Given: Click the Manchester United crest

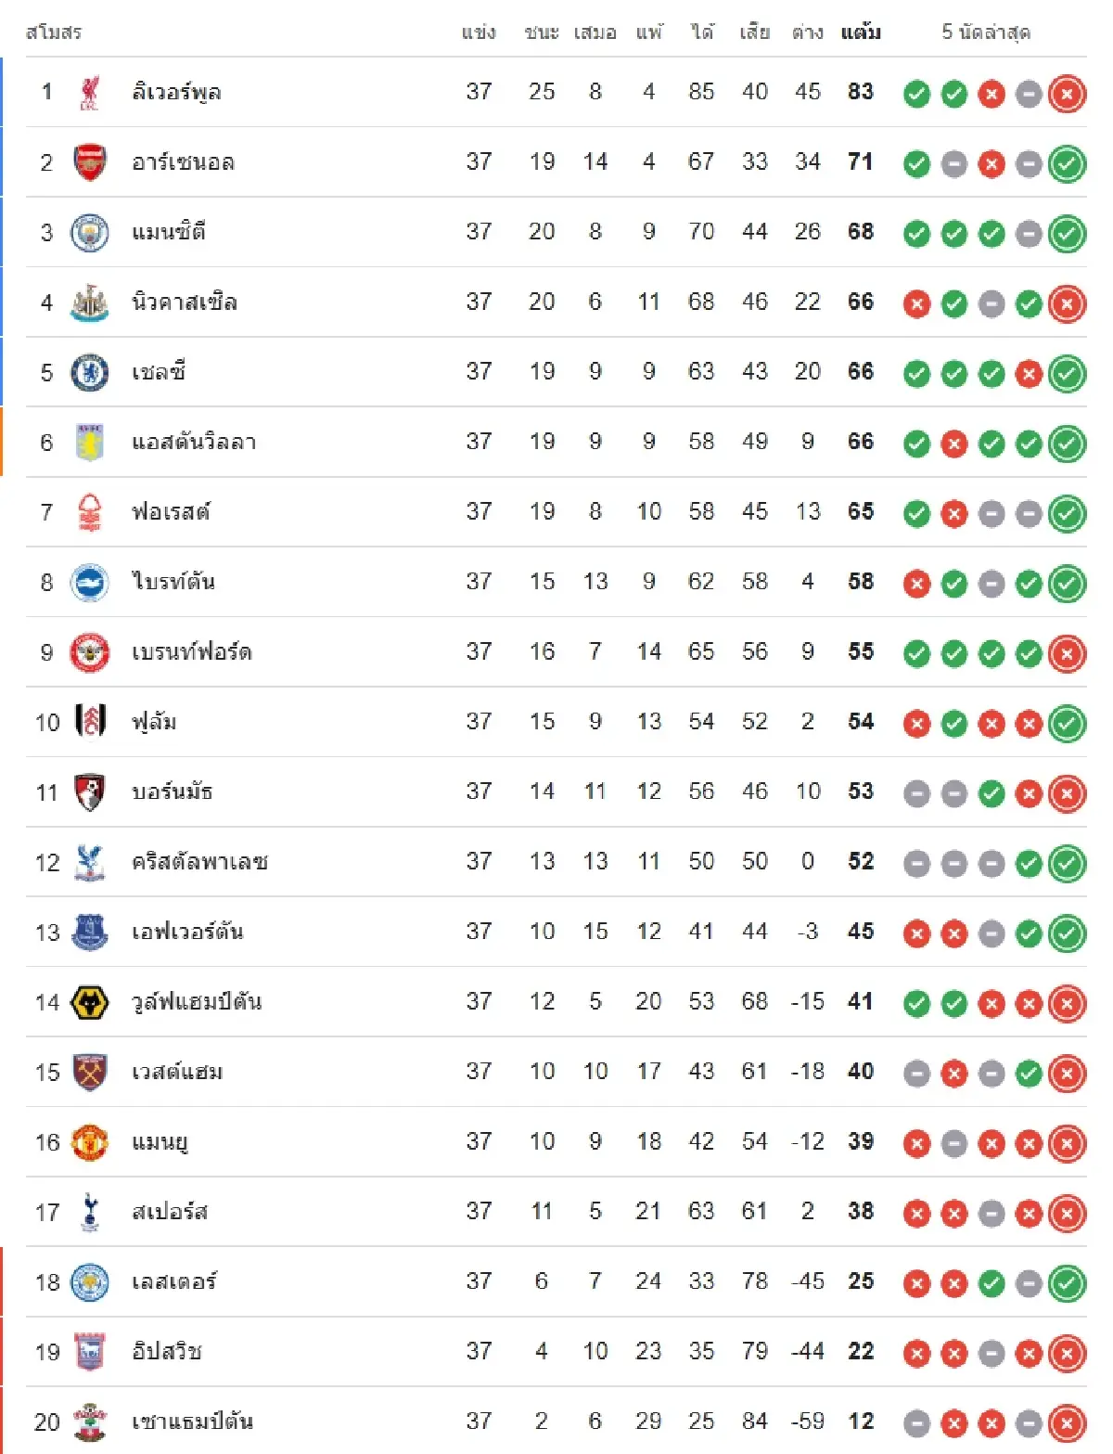Looking at the screenshot, I should click(x=90, y=1142).
